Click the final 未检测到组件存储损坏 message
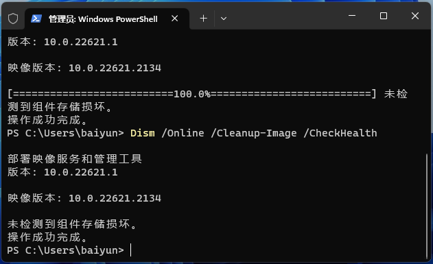Image resolution: width=433 pixels, height=264 pixels. (72, 224)
